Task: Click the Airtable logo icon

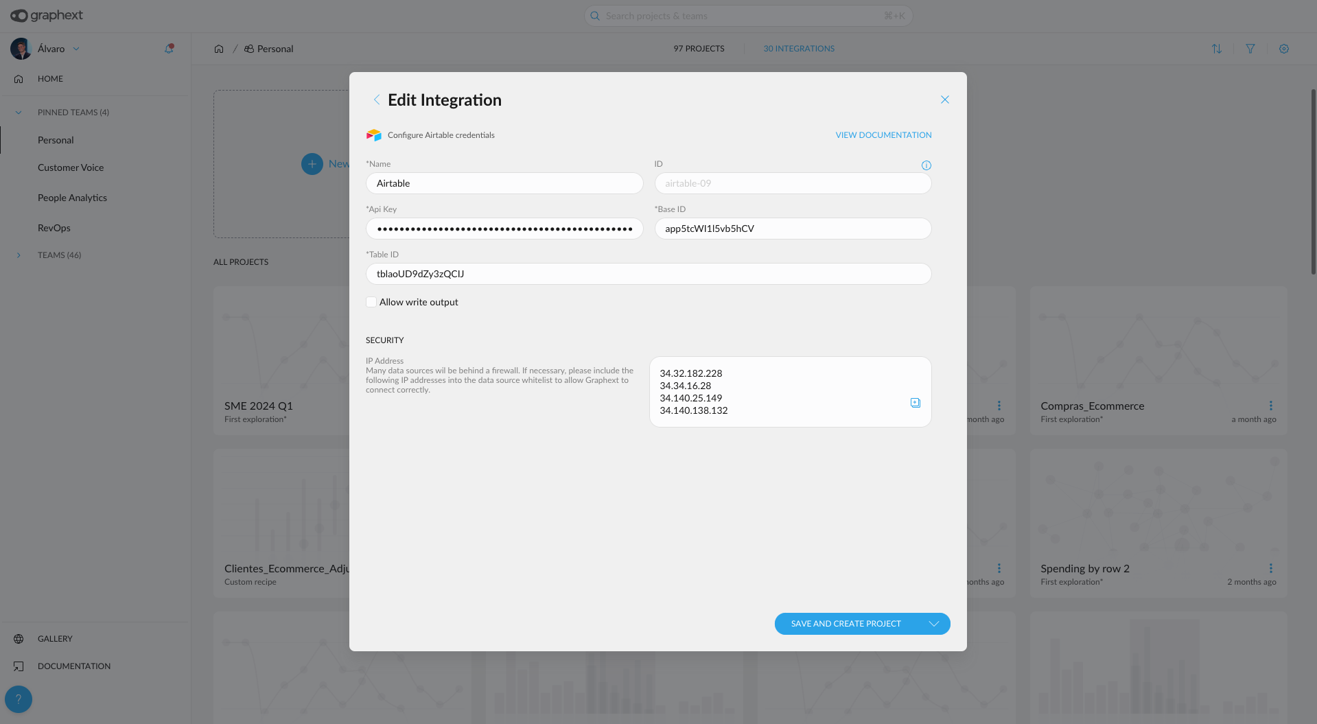Action: 373,135
